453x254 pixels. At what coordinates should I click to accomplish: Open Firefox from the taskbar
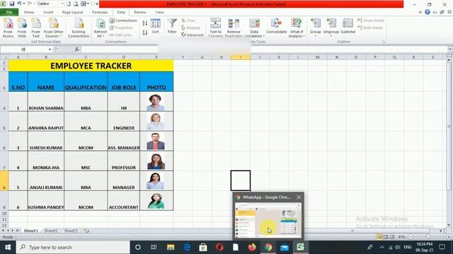click(x=252, y=247)
